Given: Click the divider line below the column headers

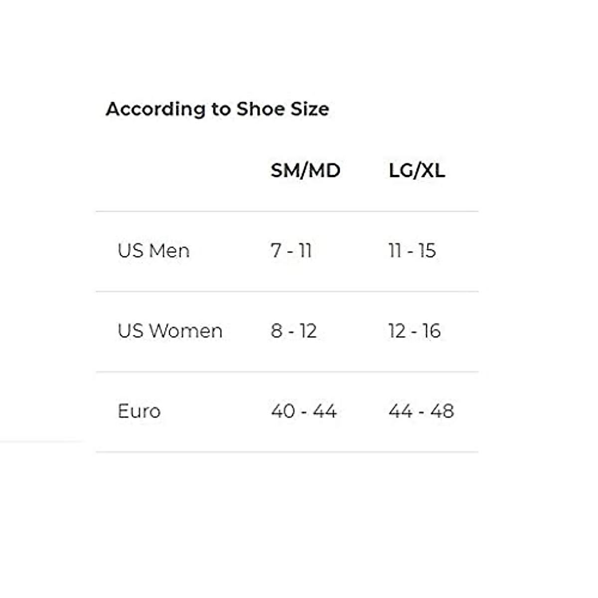Looking at the screenshot, I should [x=287, y=211].
